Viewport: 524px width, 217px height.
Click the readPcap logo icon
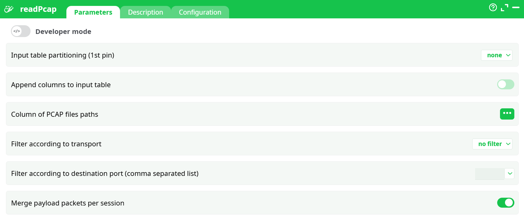(9, 9)
